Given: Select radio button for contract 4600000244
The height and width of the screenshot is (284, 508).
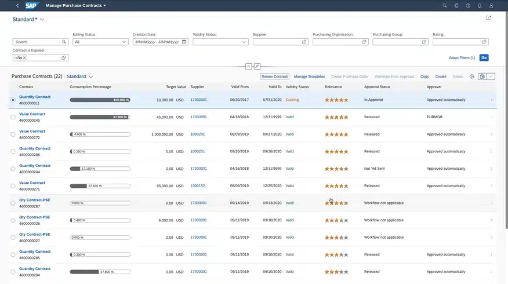Looking at the screenshot, I should click(x=13, y=169).
